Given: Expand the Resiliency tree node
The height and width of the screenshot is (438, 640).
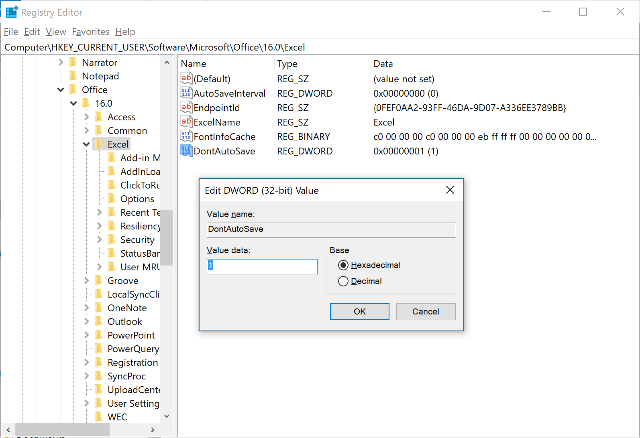Looking at the screenshot, I should point(99,226).
